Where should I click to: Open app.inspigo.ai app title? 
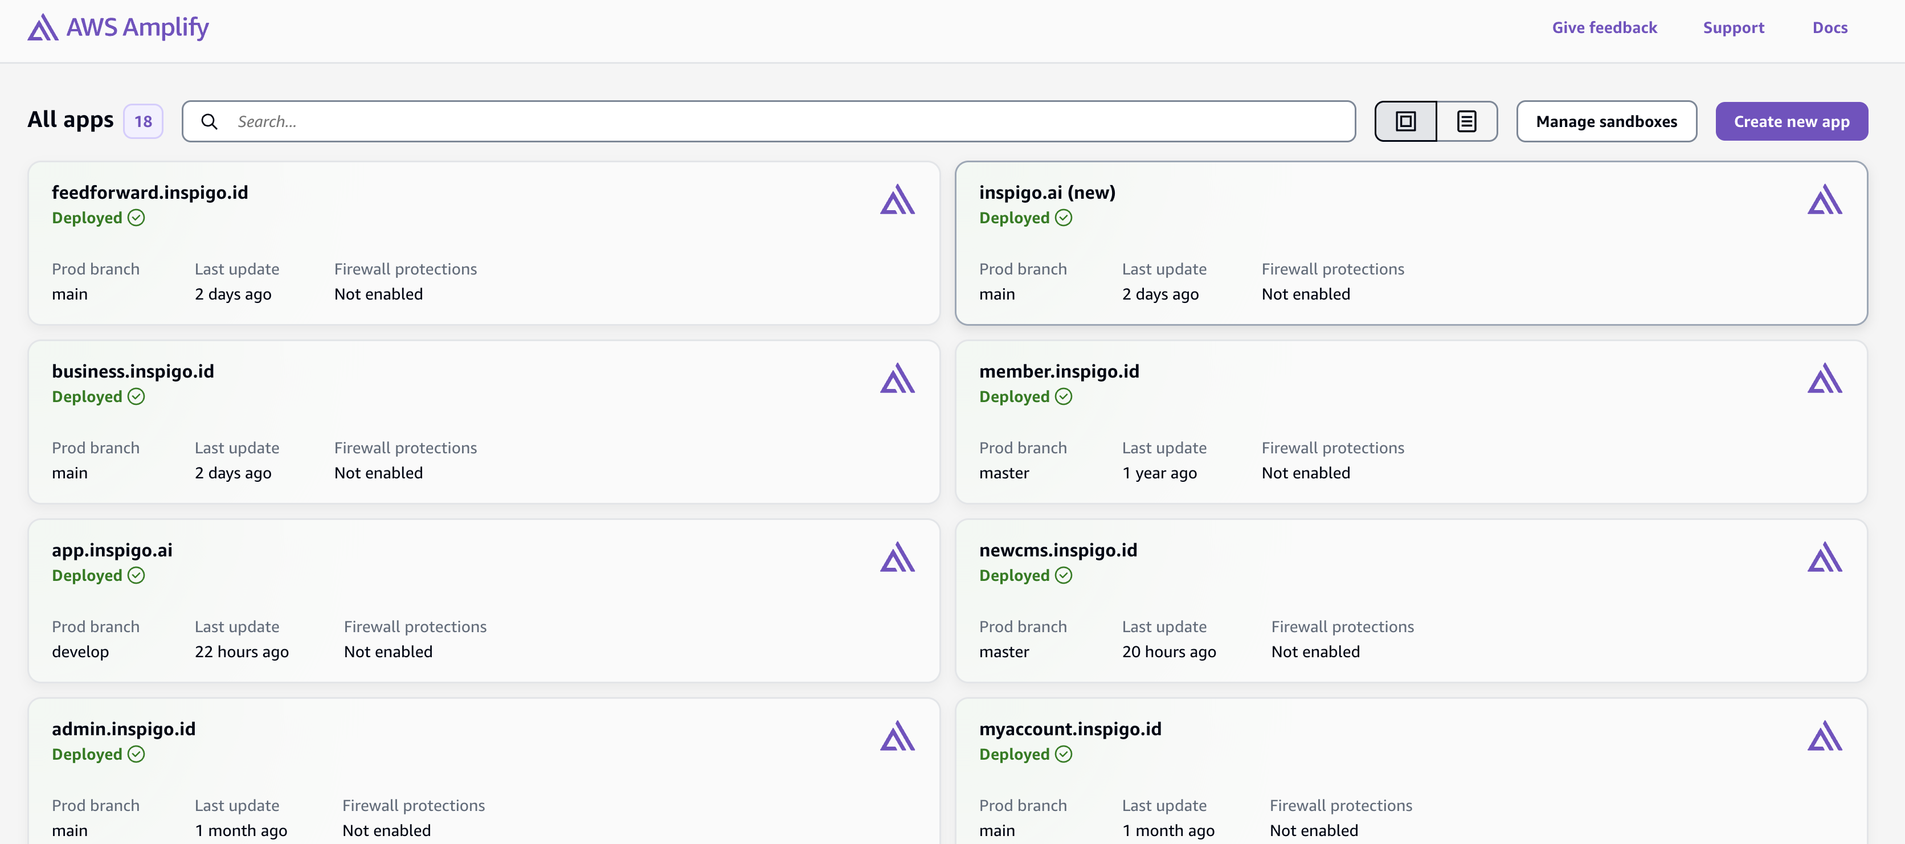coord(112,550)
